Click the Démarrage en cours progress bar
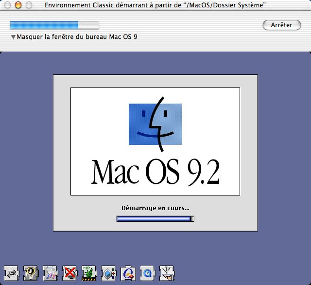Image resolution: width=311 pixels, height=285 pixels. 155,219
